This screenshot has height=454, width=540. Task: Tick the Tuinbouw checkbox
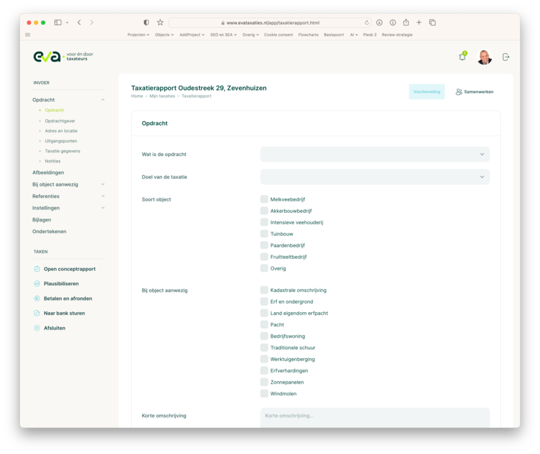point(264,234)
